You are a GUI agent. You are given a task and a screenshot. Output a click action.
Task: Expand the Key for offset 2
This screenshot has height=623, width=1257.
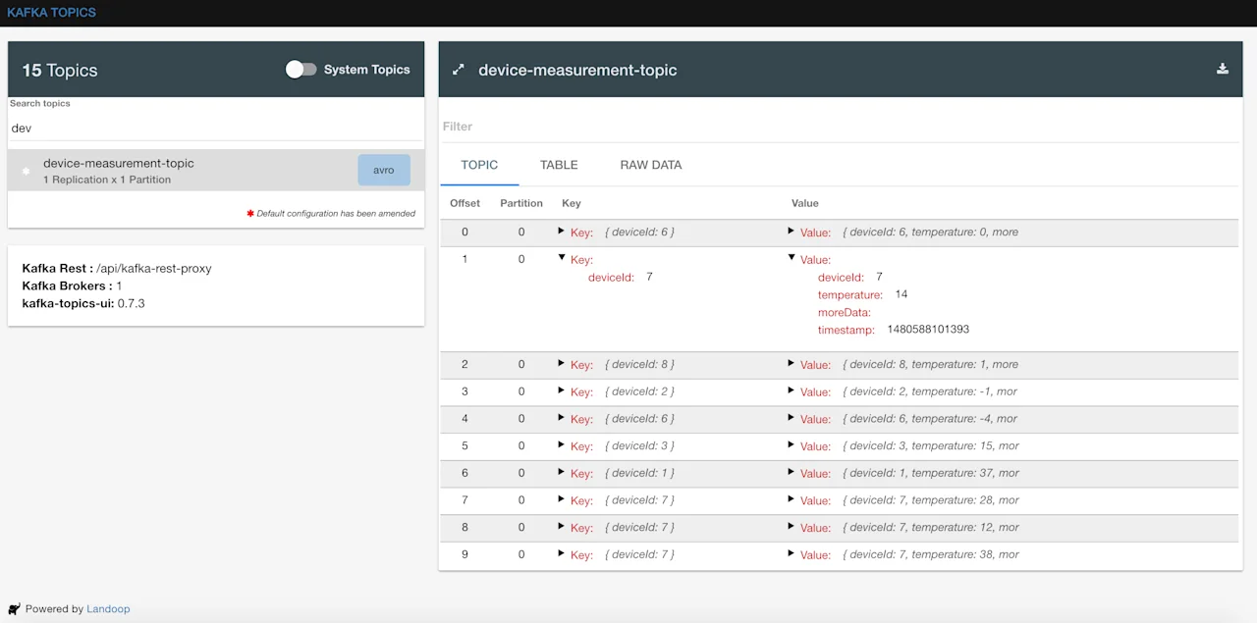(561, 362)
